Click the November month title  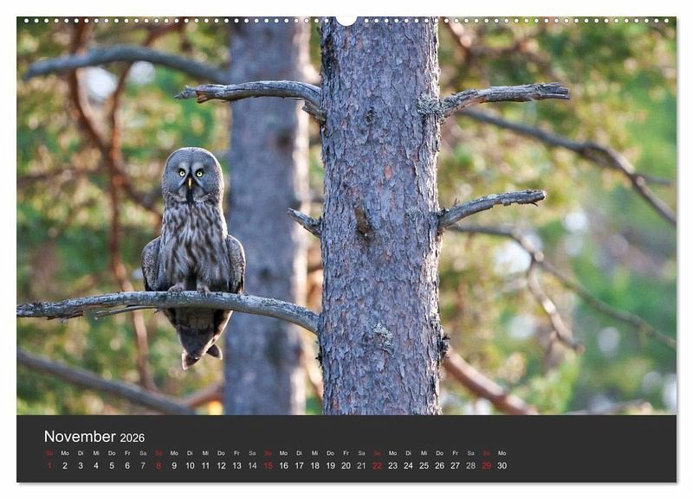pos(80,437)
